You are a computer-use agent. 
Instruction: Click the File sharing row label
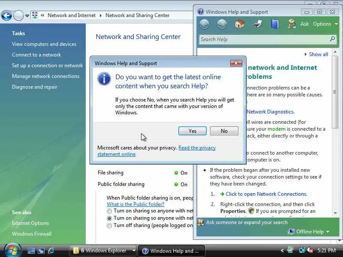111,173
